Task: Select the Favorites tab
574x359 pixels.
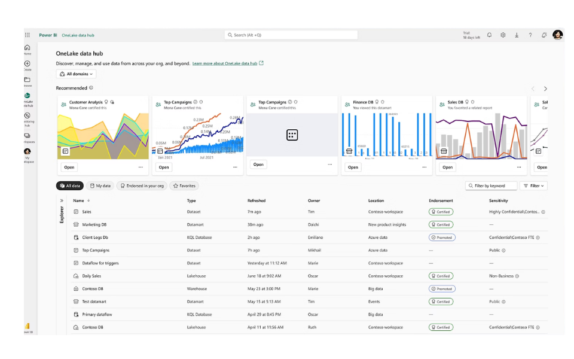Action: [184, 185]
